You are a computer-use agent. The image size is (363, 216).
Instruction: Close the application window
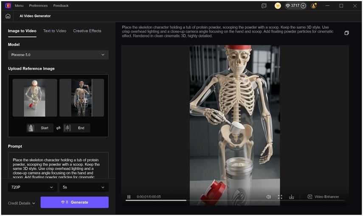coord(355,6)
